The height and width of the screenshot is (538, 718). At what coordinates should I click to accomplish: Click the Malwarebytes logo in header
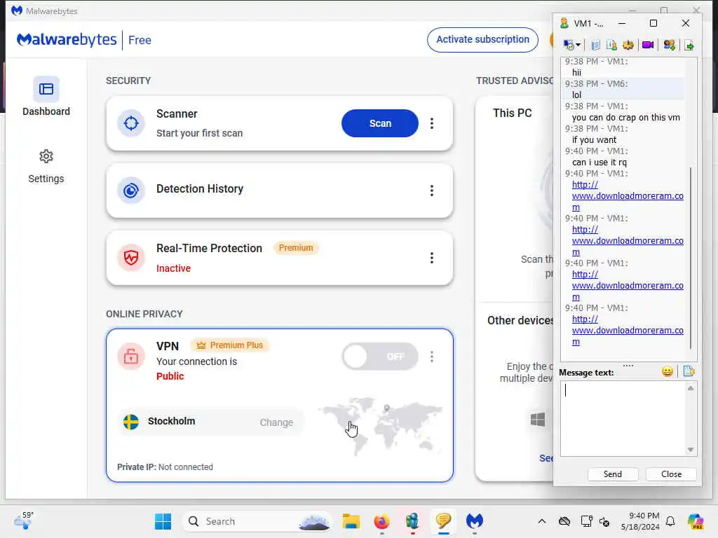coord(67,40)
